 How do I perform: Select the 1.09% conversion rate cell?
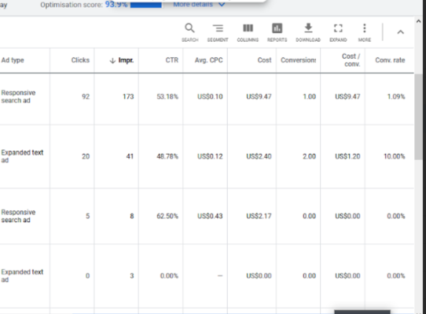click(396, 97)
